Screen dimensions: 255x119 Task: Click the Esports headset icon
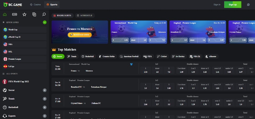pyautogui.click(x=5, y=116)
